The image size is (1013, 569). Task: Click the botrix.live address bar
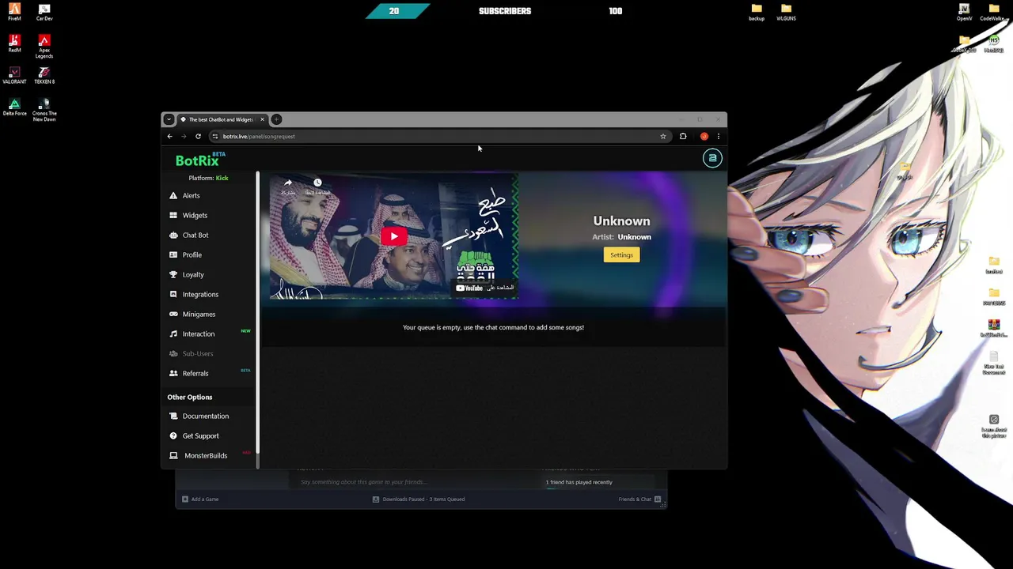[439, 136]
